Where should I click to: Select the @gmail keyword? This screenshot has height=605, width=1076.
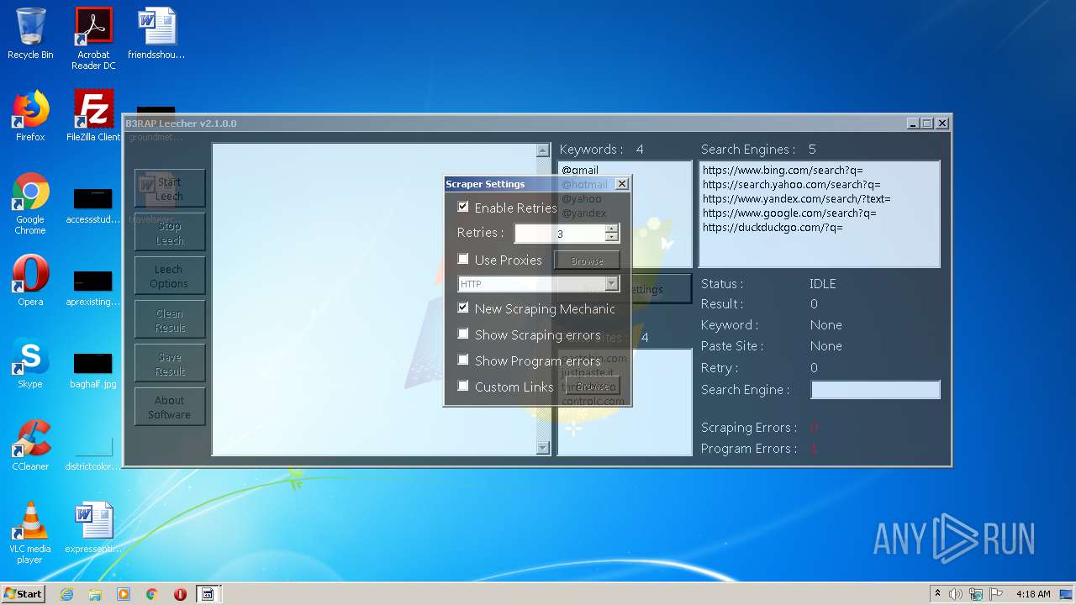580,170
